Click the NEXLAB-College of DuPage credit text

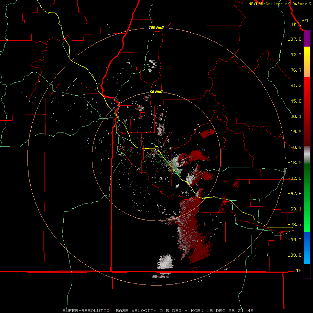coord(278,4)
